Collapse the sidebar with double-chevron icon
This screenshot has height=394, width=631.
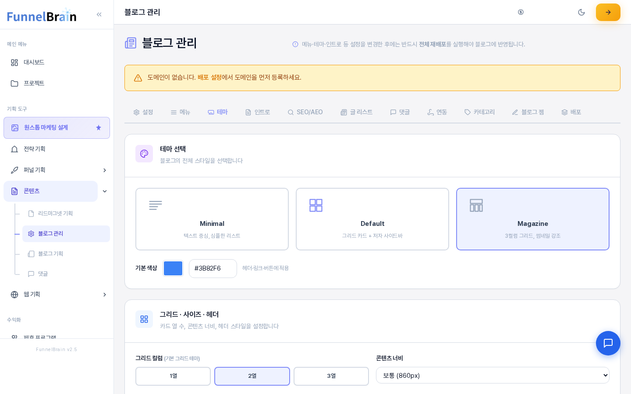click(99, 14)
